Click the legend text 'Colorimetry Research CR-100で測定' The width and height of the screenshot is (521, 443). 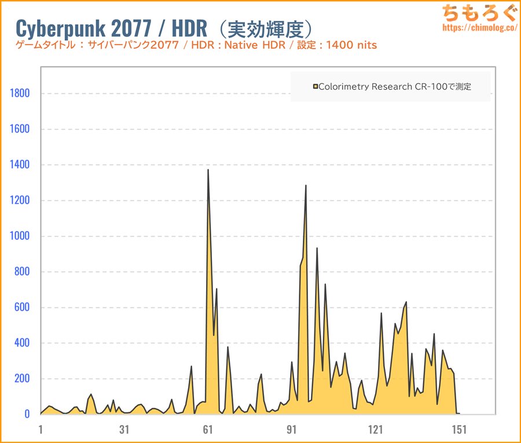click(x=395, y=87)
